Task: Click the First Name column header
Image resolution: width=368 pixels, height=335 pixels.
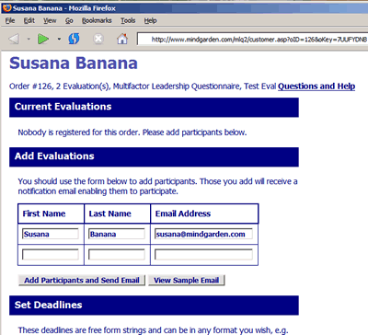Action: pos(51,214)
